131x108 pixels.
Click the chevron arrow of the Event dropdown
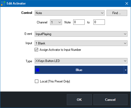coord(125,34)
